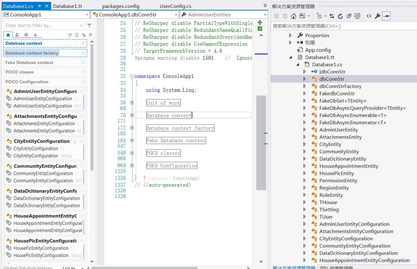This screenshot has width=417, height=269.
Task: Click the Sync with Active Document arrows icon
Action: 332,16
